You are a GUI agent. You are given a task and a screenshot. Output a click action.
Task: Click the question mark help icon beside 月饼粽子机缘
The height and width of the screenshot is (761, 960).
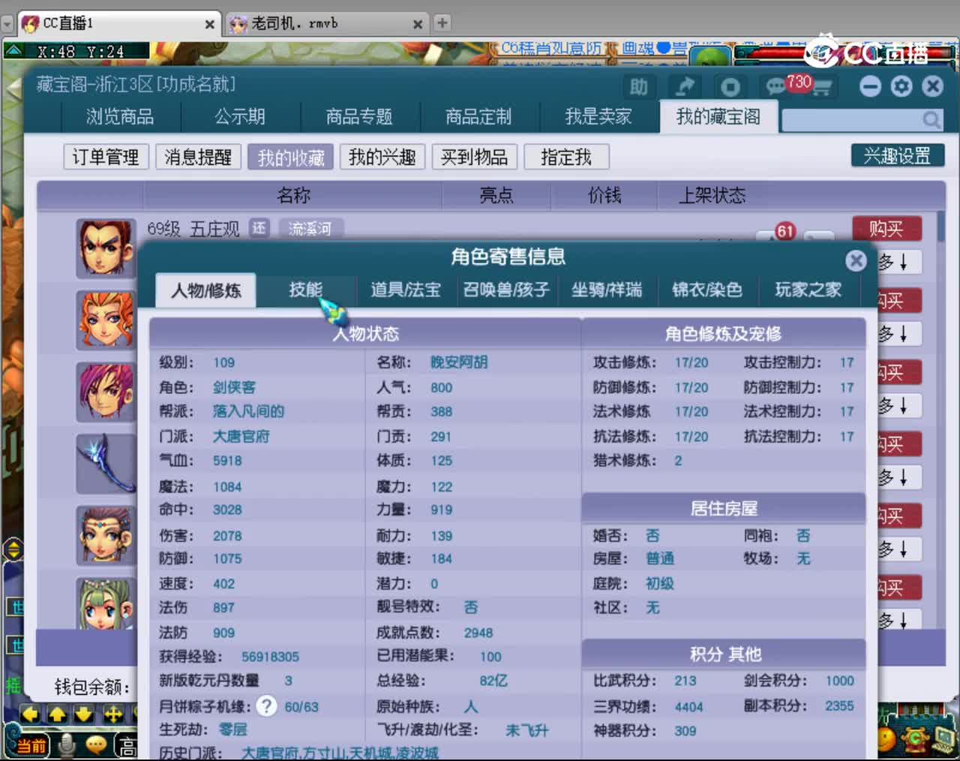[x=266, y=705]
